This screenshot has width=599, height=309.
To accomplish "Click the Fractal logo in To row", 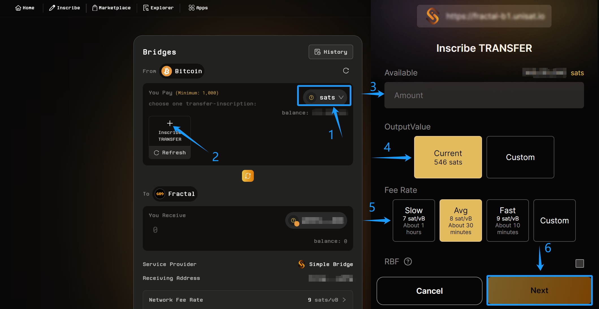I will [160, 194].
